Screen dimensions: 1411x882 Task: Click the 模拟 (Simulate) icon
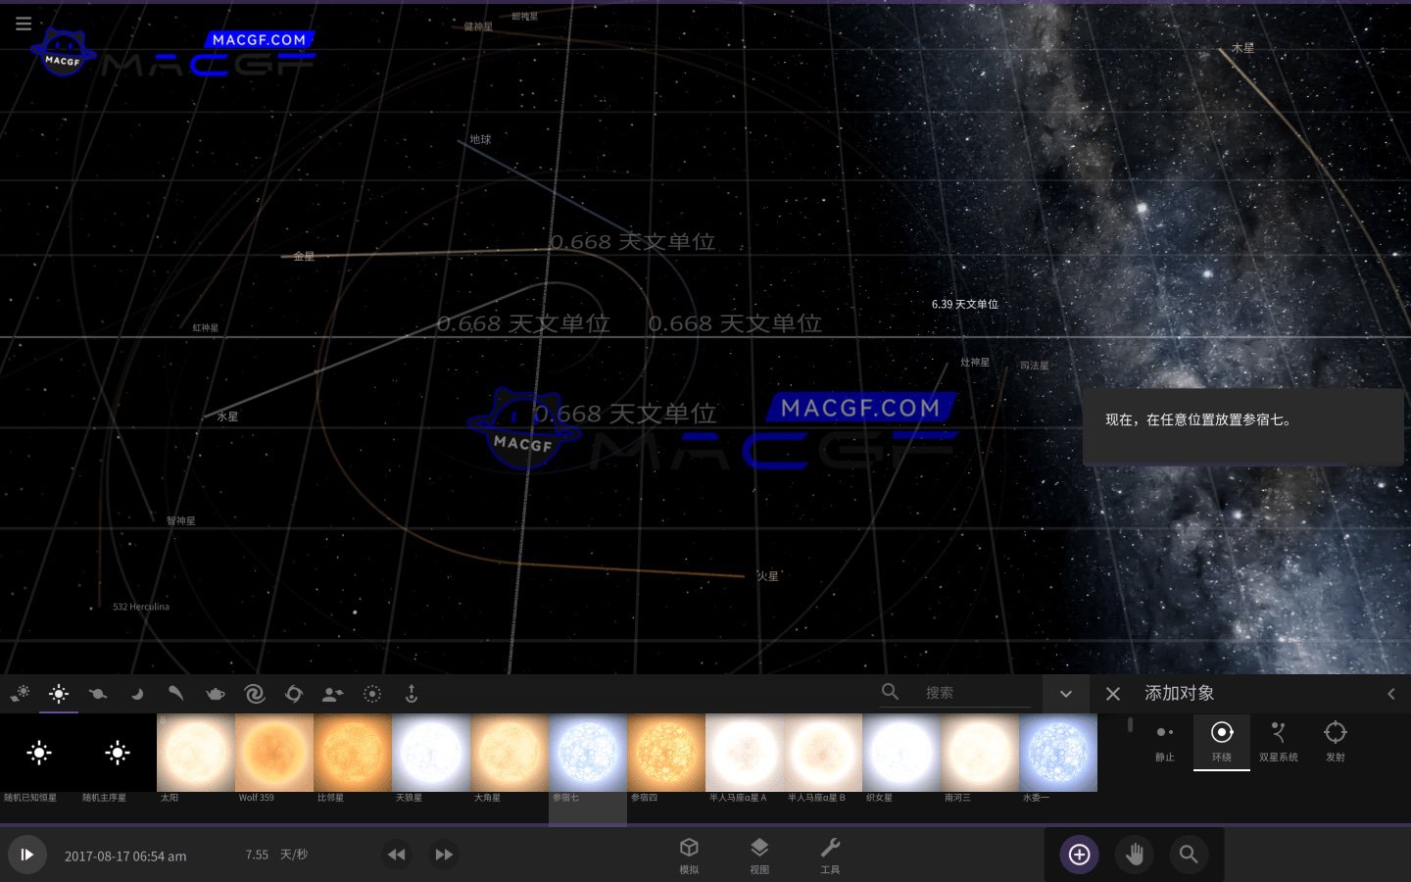(690, 854)
